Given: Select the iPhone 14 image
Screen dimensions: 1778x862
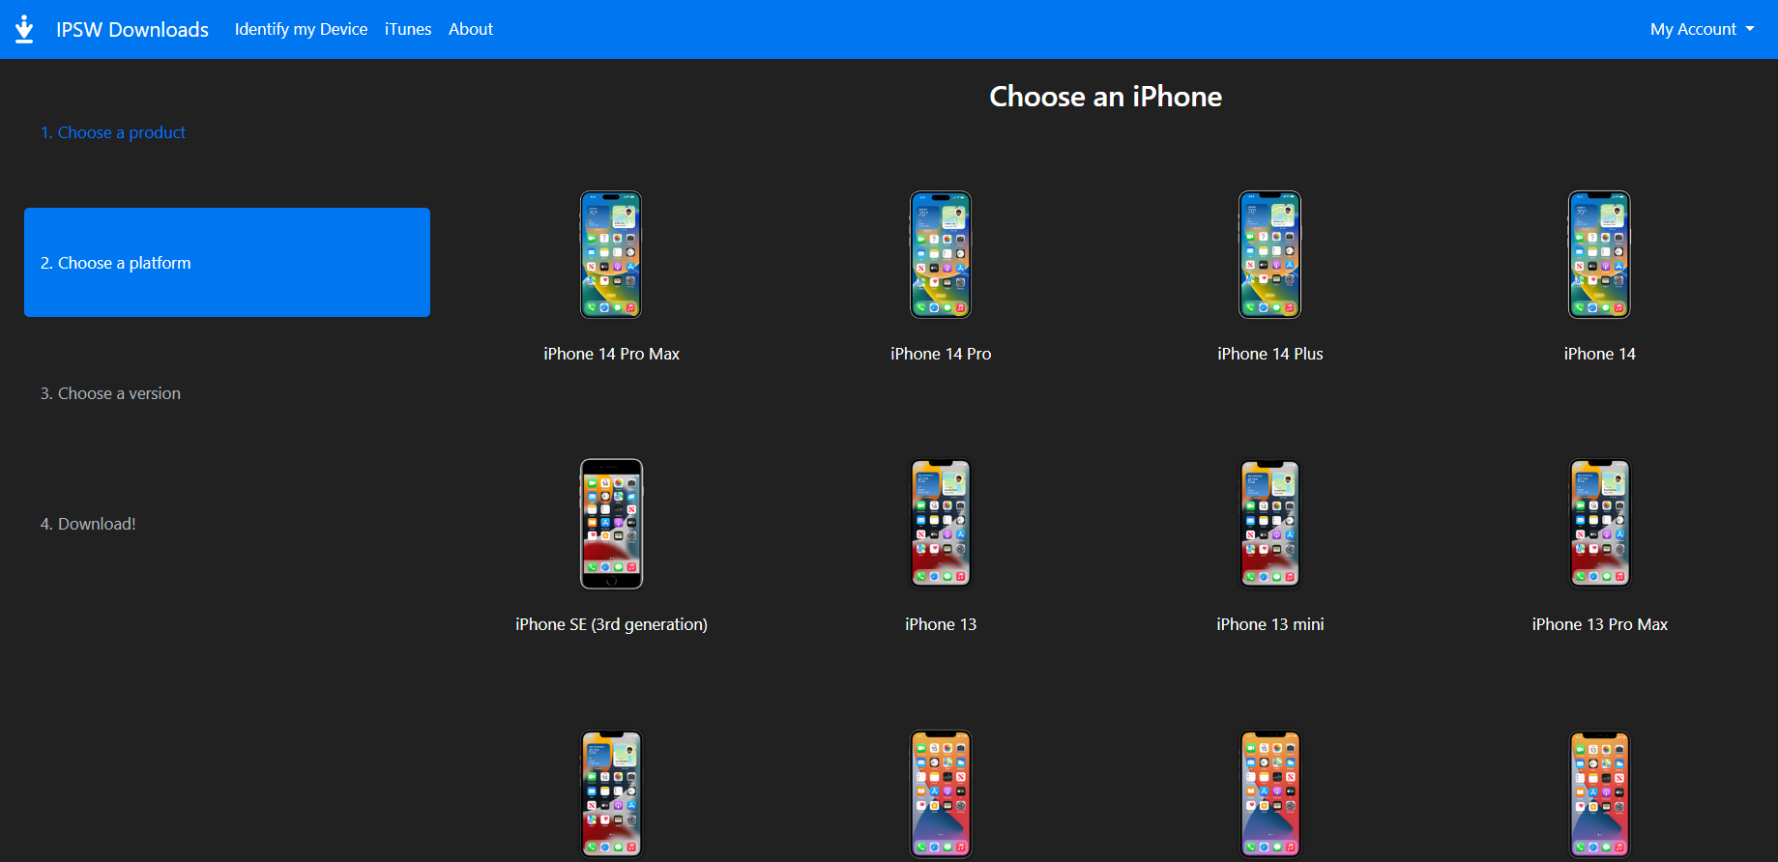Looking at the screenshot, I should tap(1600, 254).
